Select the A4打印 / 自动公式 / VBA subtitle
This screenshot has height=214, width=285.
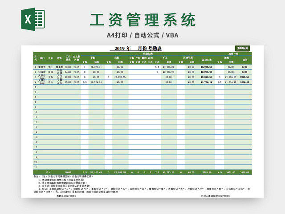[142, 35]
